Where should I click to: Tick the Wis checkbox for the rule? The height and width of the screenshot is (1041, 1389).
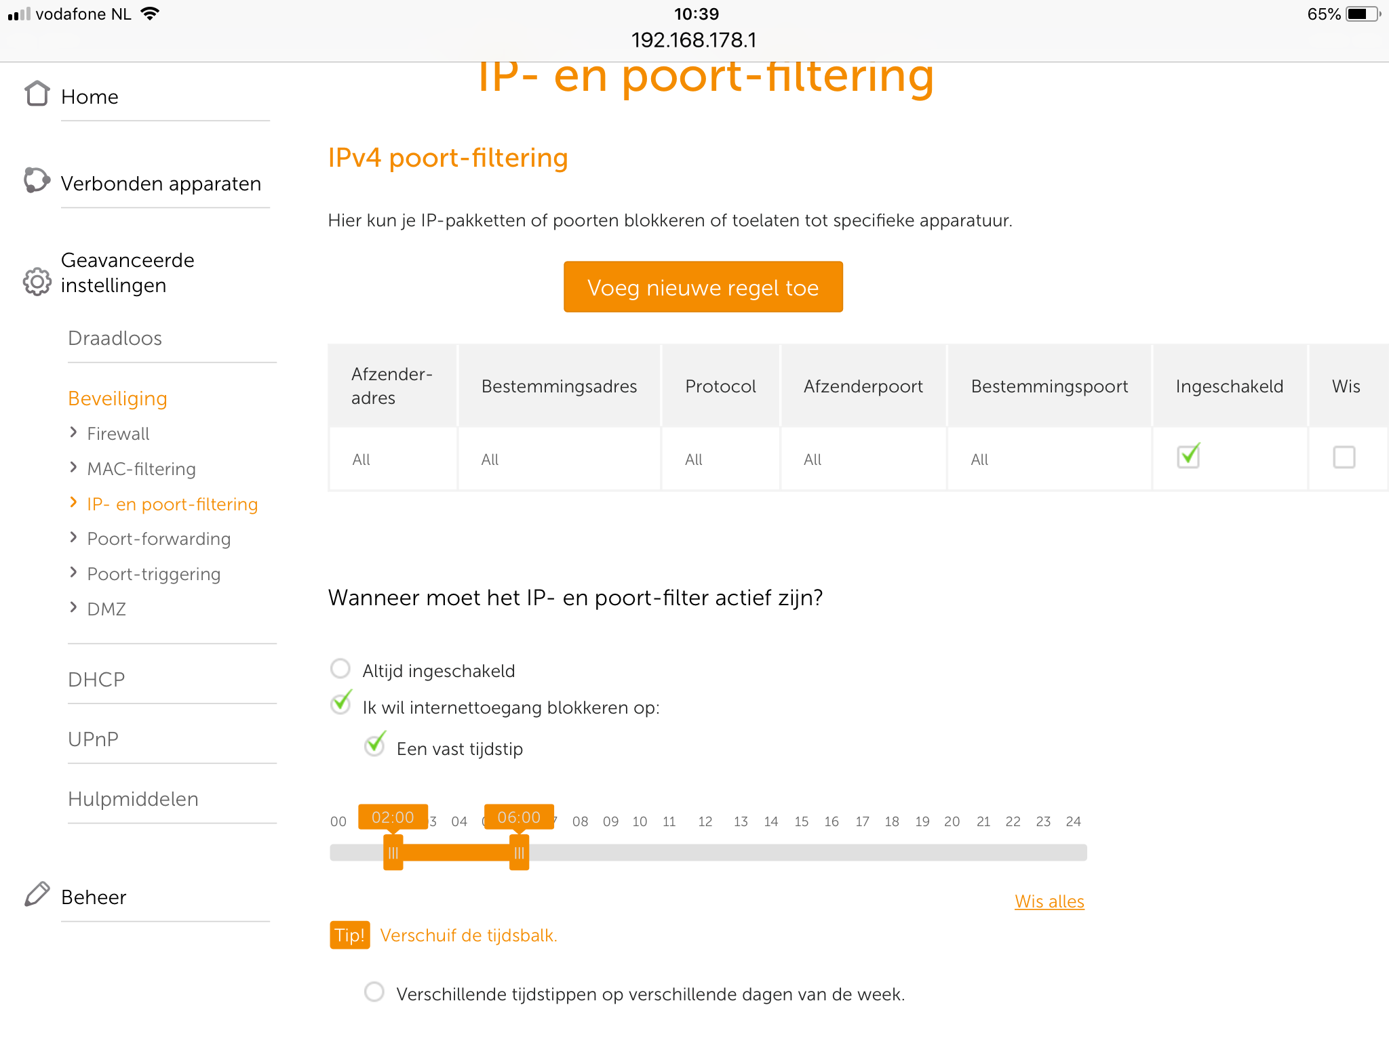(x=1344, y=457)
